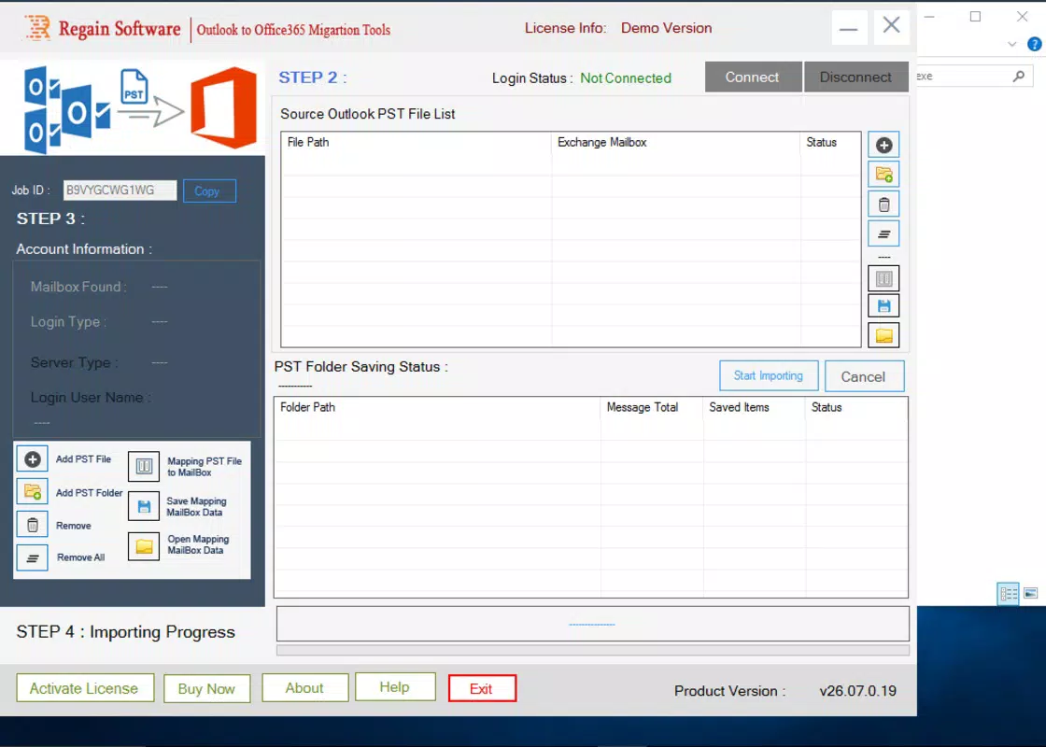Viewport: 1046px width, 747px height.
Task: Click the Saved Items column header
Action: click(x=755, y=407)
